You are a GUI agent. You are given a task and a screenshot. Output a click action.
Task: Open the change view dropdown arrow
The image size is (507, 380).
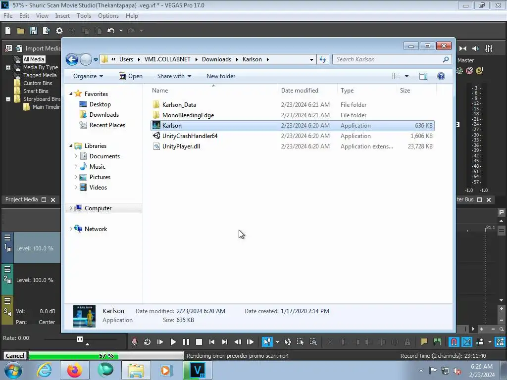[407, 76]
